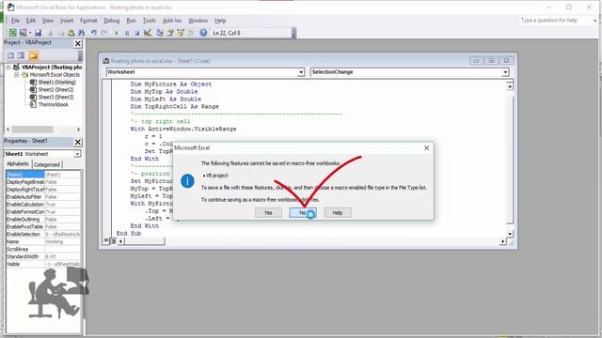Select the StandardWidth property row
Viewport: 602px width, 338px height.
pos(43,256)
